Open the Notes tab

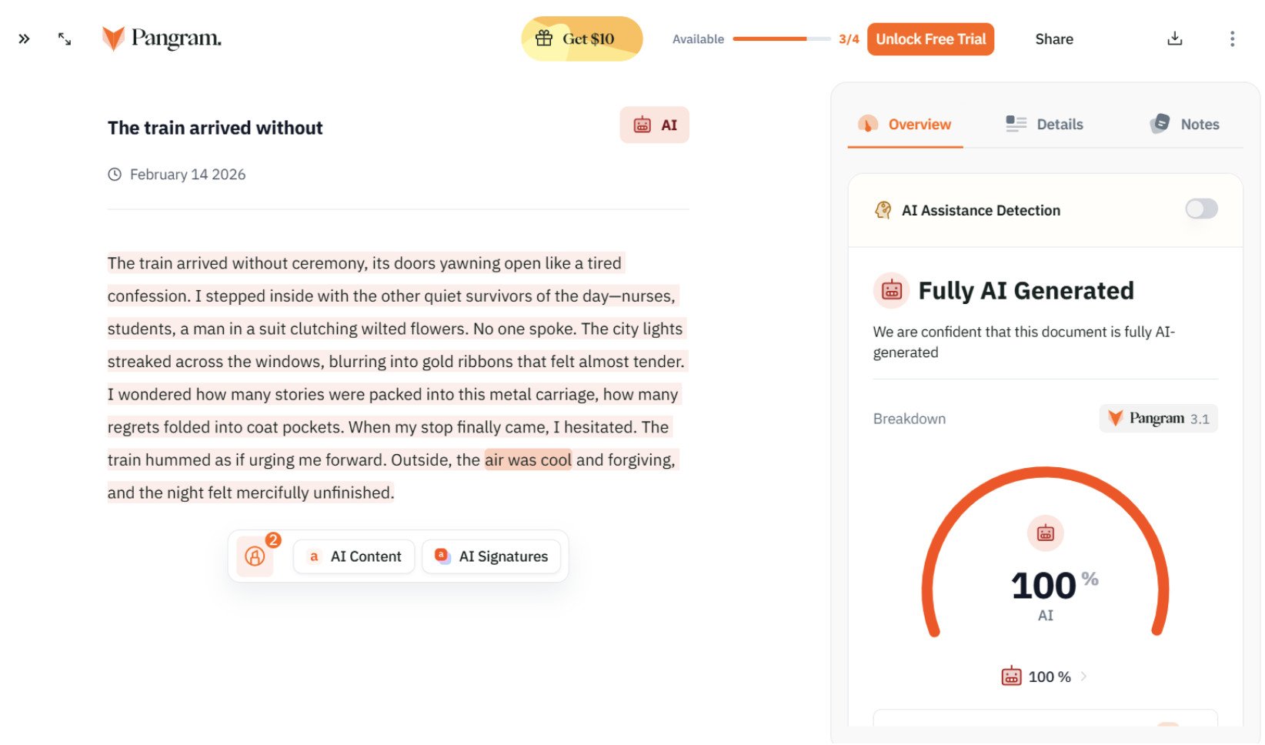1184,124
